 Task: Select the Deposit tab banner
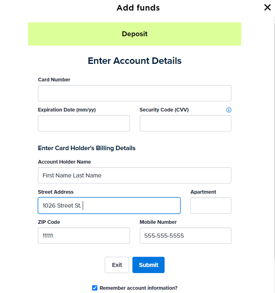click(134, 34)
